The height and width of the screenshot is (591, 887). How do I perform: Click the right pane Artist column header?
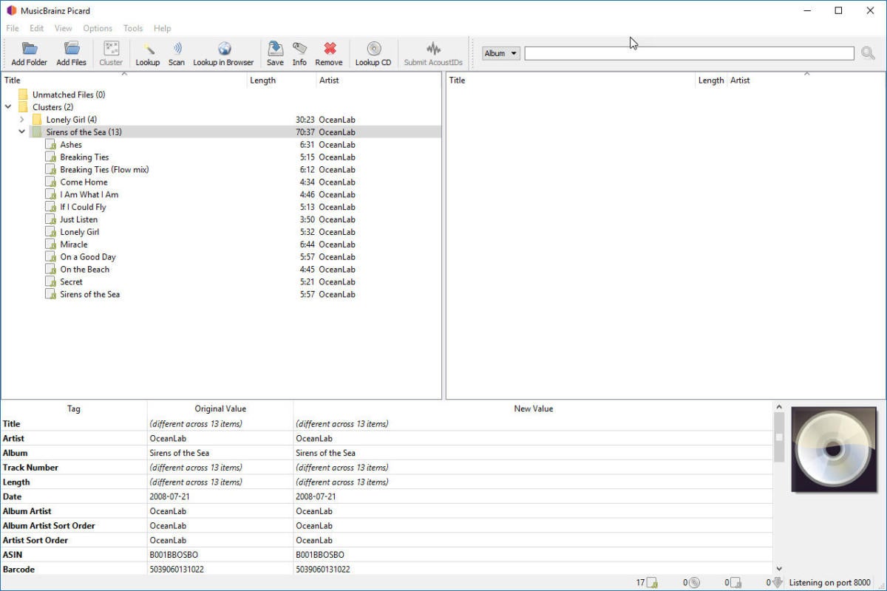806,81
